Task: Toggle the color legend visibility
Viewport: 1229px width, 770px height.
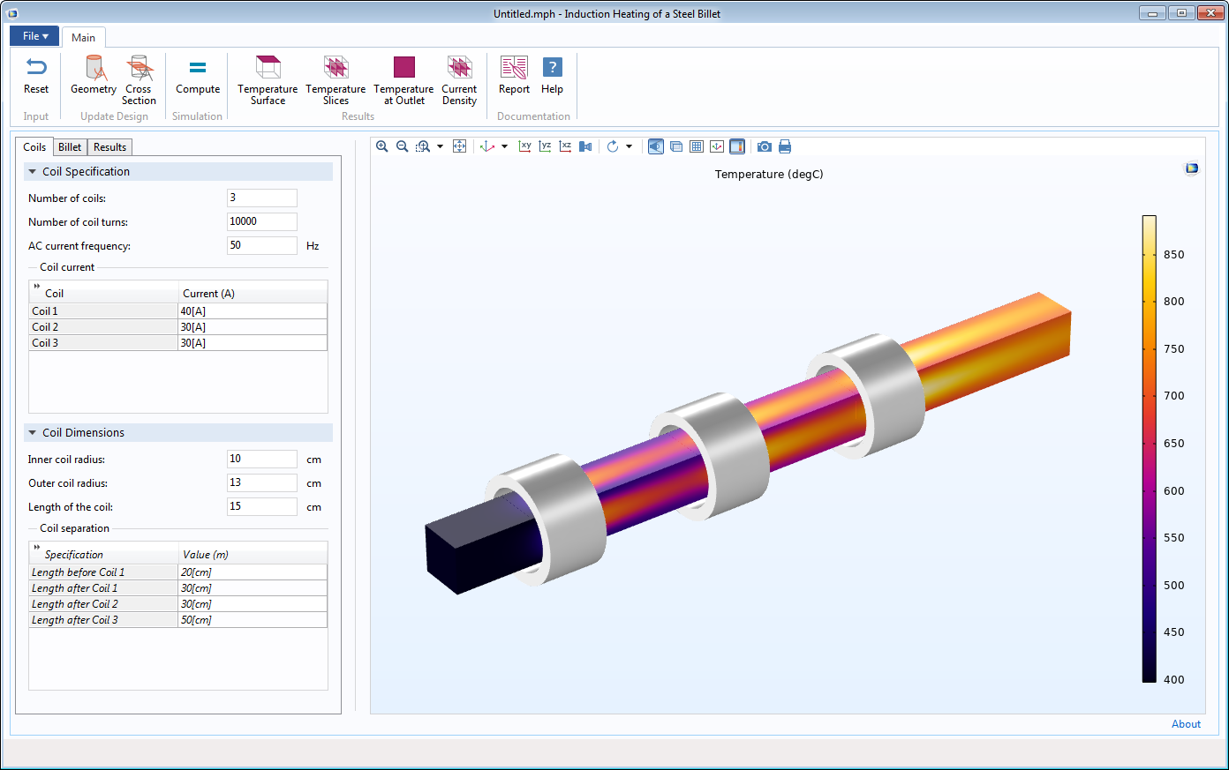Action: coord(737,146)
